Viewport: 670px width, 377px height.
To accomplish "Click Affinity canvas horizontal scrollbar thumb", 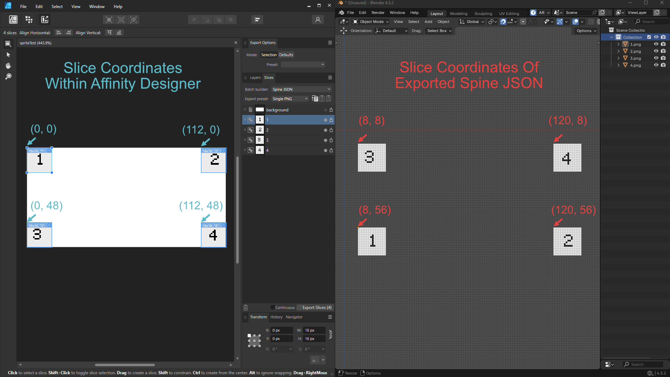I will point(125,365).
